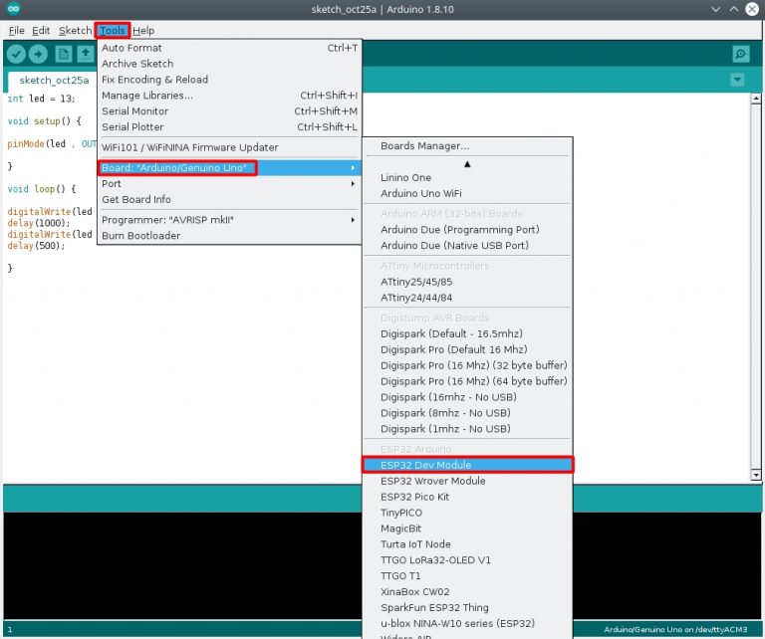This screenshot has width=765, height=639.
Task: Select Fix Encoding & Reload
Action: click(229, 80)
